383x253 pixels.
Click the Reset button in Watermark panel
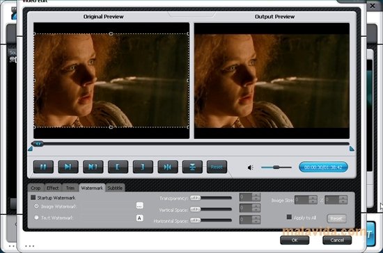coord(336,218)
